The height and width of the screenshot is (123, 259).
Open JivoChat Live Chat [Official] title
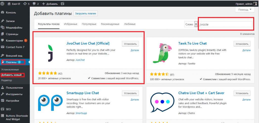click(x=88, y=43)
